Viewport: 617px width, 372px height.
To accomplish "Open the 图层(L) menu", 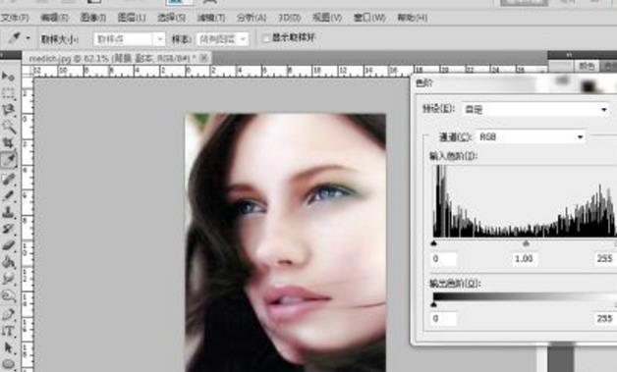I will point(132,18).
